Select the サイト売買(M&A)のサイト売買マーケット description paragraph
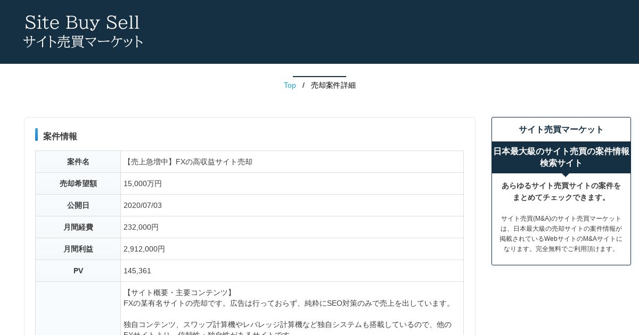639x335 pixels. coord(561,233)
